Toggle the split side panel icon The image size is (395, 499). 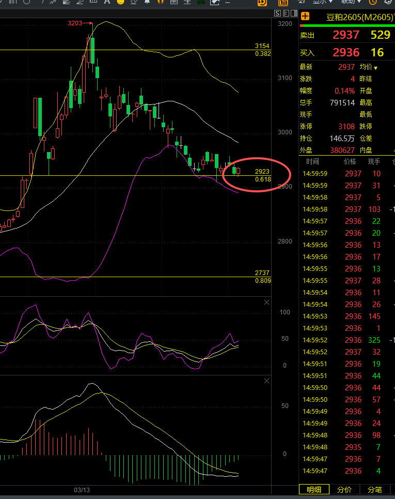point(294,13)
